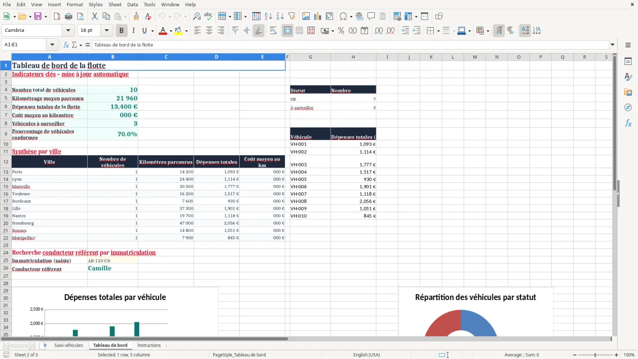Click the Format as Date icon
638x359 pixels.
tap(365, 31)
